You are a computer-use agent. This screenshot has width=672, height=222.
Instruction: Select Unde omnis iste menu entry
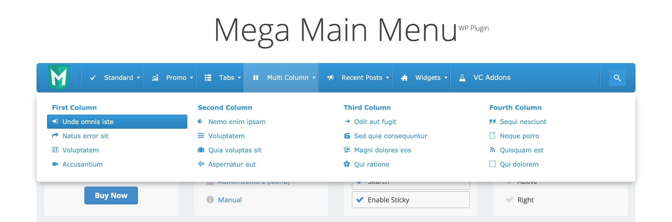88,122
